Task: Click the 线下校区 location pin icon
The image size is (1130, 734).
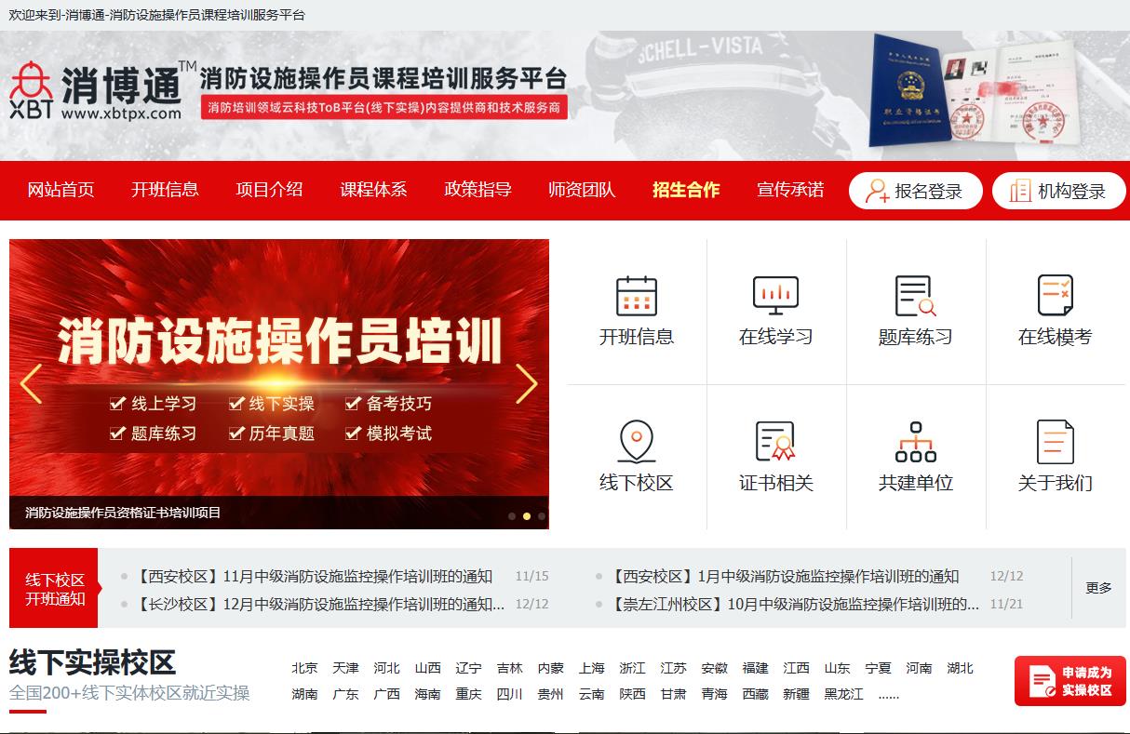Action: 637,441
